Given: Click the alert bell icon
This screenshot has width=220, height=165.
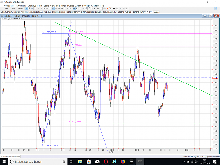Looking at the screenshot, I should [89, 8].
